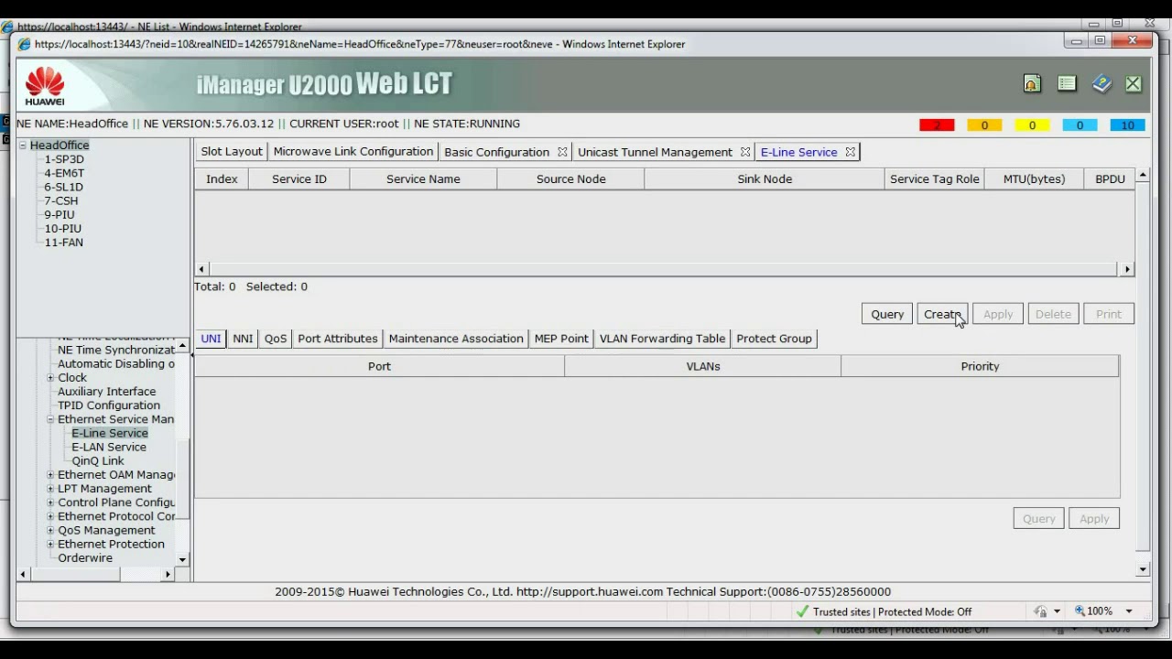Click the upper Query button
Screen dimensions: 1172x659
coord(887,314)
